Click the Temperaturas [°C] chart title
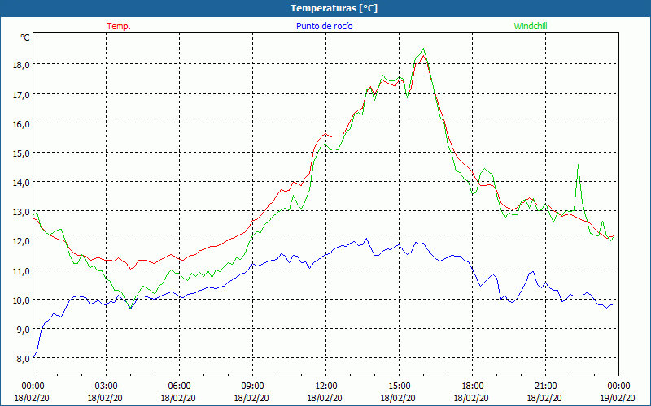Screen dimensions: 651x406 [334, 8]
